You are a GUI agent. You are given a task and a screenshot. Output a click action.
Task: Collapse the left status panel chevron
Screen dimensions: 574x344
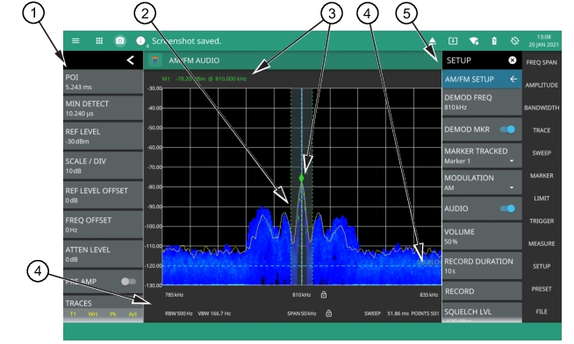[130, 60]
